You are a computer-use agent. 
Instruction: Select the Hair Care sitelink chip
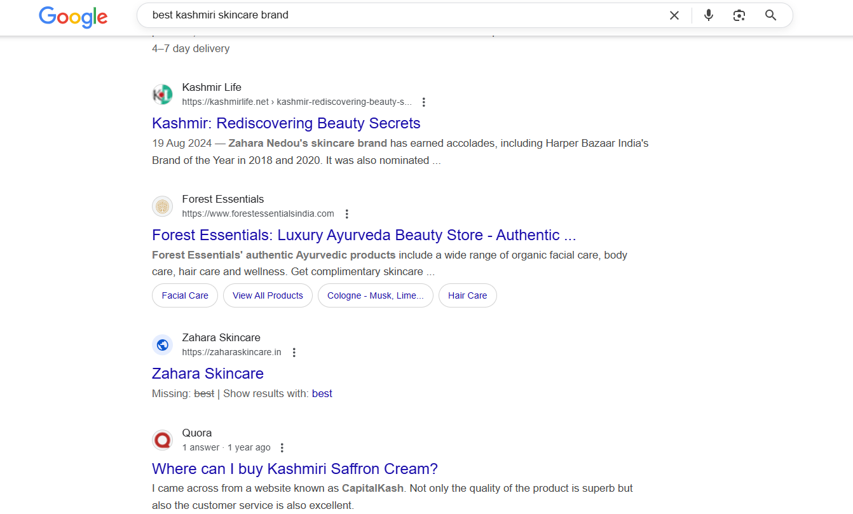pos(467,295)
